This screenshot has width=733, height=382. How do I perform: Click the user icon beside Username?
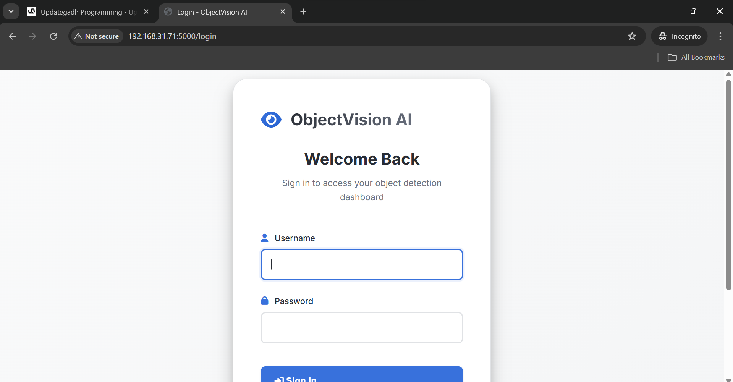click(264, 238)
